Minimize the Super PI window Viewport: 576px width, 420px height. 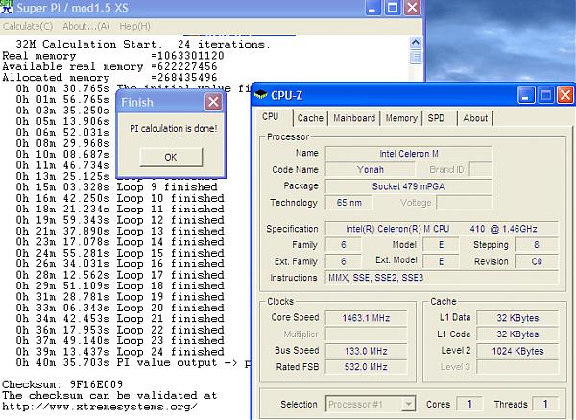(372, 8)
